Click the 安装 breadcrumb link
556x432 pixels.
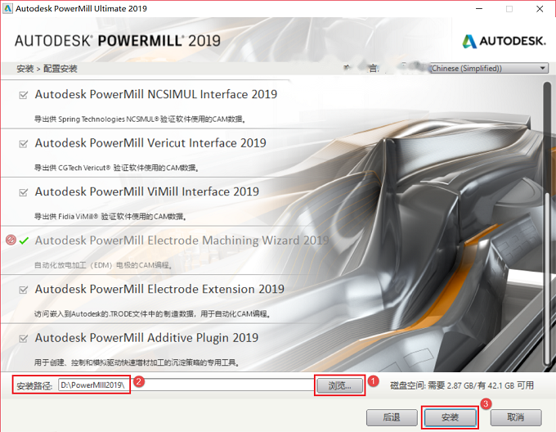(x=25, y=69)
